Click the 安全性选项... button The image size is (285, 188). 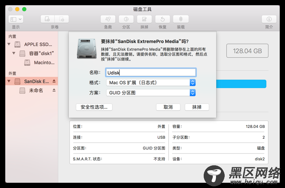click(94, 107)
